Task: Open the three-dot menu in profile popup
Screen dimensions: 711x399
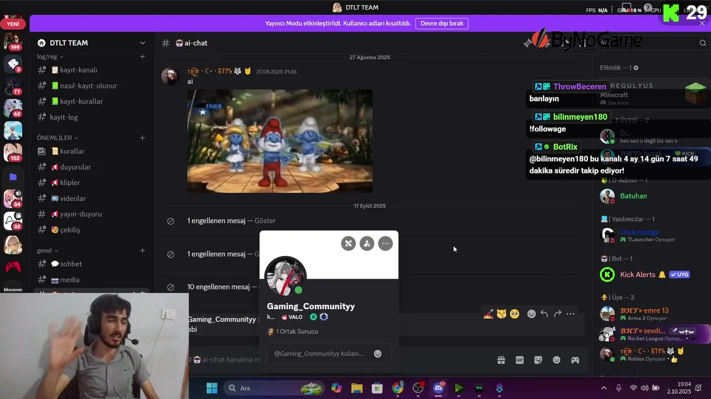Action: tap(385, 243)
